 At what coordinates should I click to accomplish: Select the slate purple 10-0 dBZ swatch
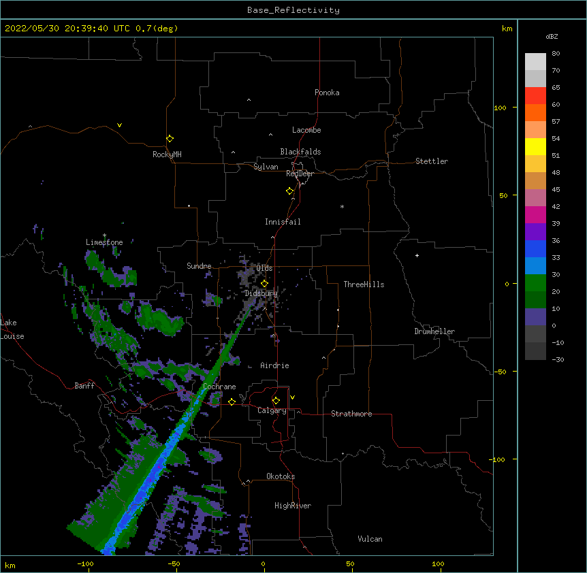click(535, 317)
